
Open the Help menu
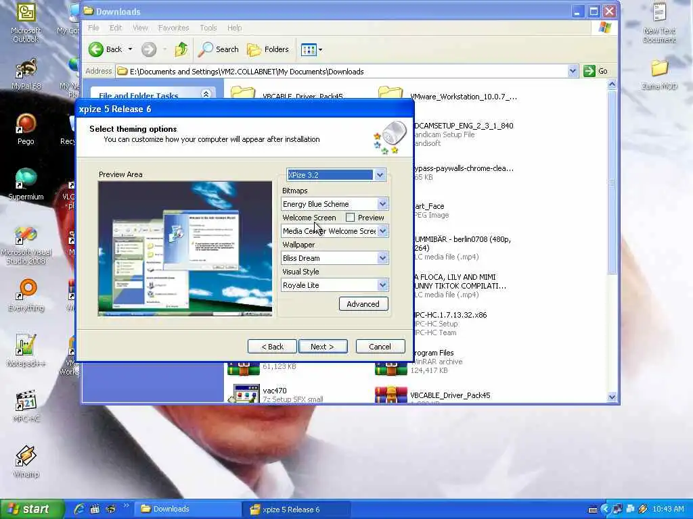(234, 28)
